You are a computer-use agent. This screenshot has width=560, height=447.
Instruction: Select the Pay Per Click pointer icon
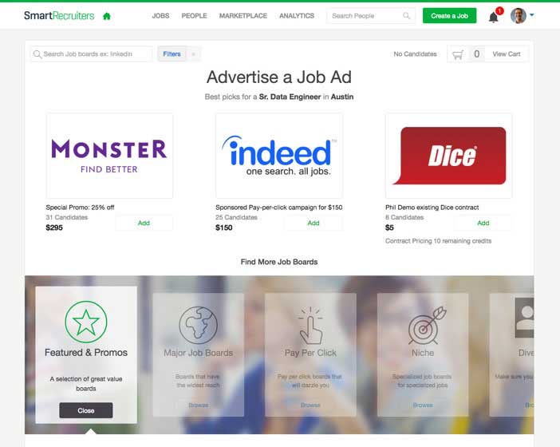coord(310,325)
